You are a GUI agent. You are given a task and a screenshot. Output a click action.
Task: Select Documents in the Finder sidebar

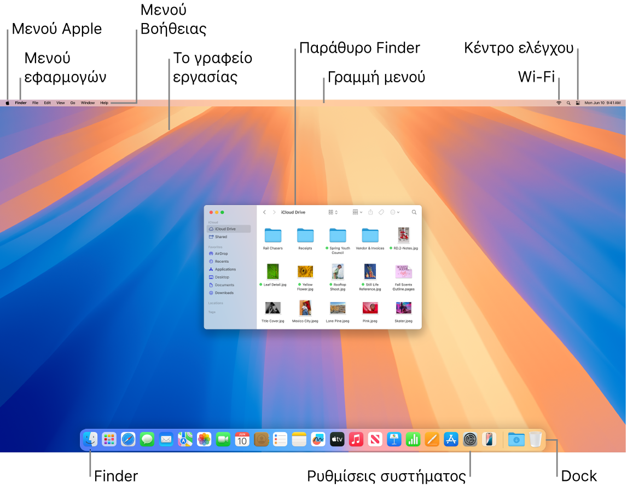(x=225, y=284)
